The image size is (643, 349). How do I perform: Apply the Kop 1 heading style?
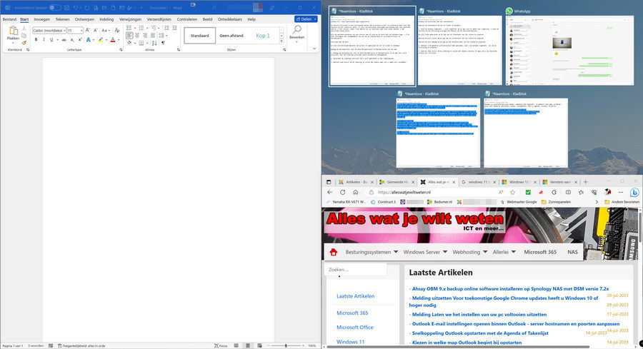click(263, 36)
